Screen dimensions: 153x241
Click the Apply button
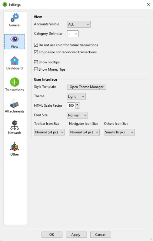click(76, 234)
